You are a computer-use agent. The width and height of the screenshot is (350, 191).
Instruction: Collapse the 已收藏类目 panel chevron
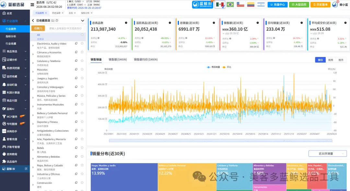point(83,20)
